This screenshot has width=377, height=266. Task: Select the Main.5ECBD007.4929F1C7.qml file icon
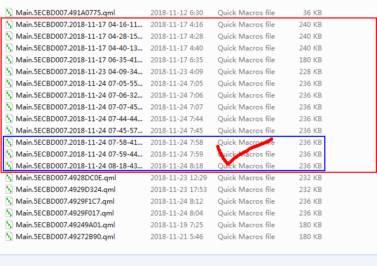(x=9, y=201)
